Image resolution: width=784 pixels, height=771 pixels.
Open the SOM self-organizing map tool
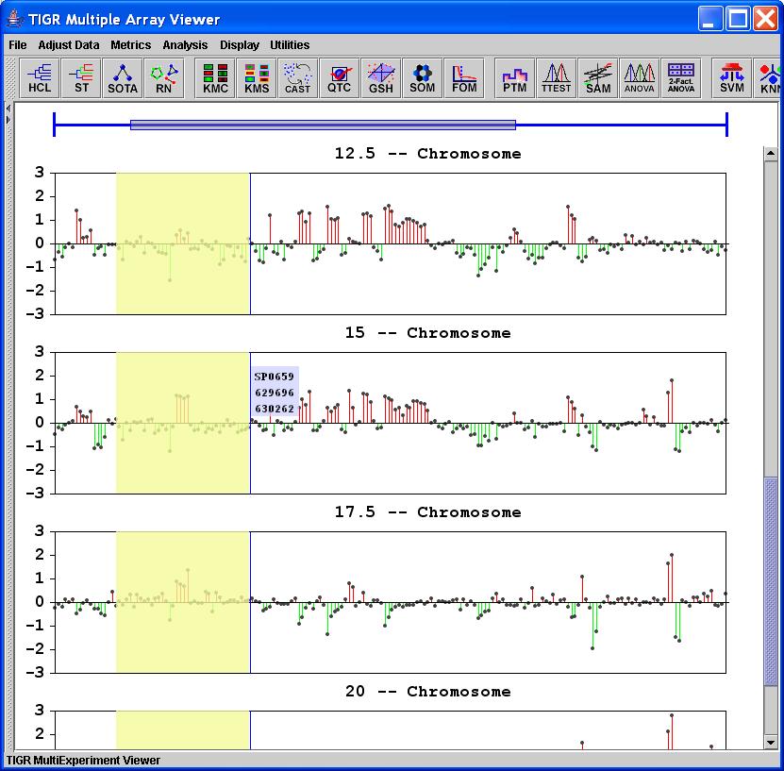tap(422, 78)
